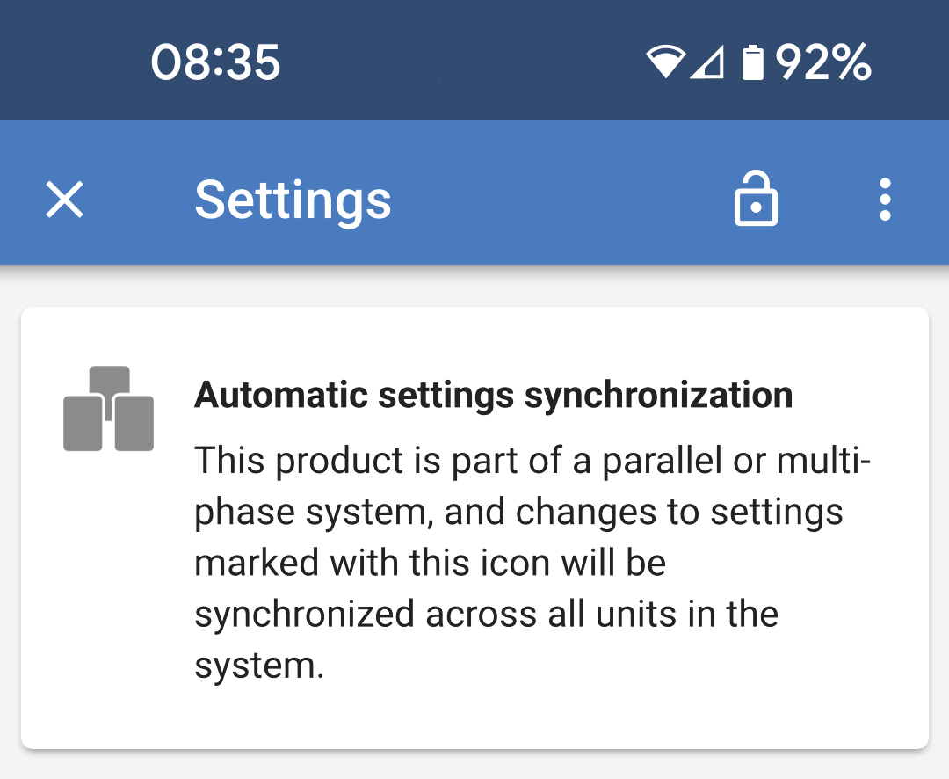Screen dimensions: 949x779
Task: Tap the Wi-Fi status icon
Action: pos(665,62)
